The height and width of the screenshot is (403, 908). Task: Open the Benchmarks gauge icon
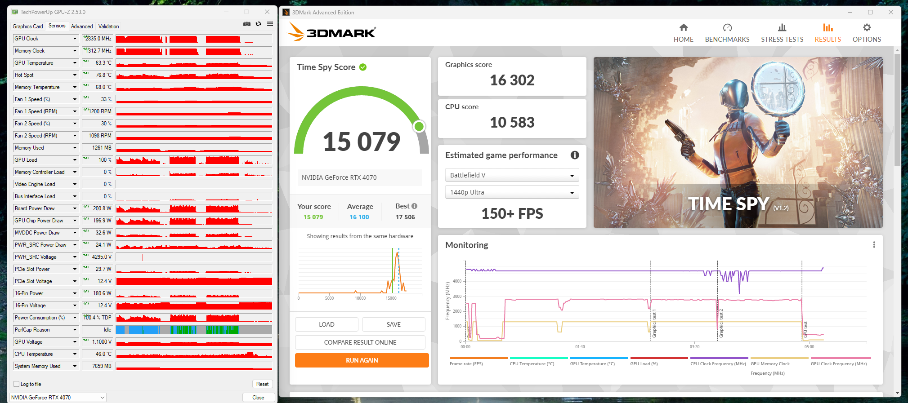click(727, 28)
